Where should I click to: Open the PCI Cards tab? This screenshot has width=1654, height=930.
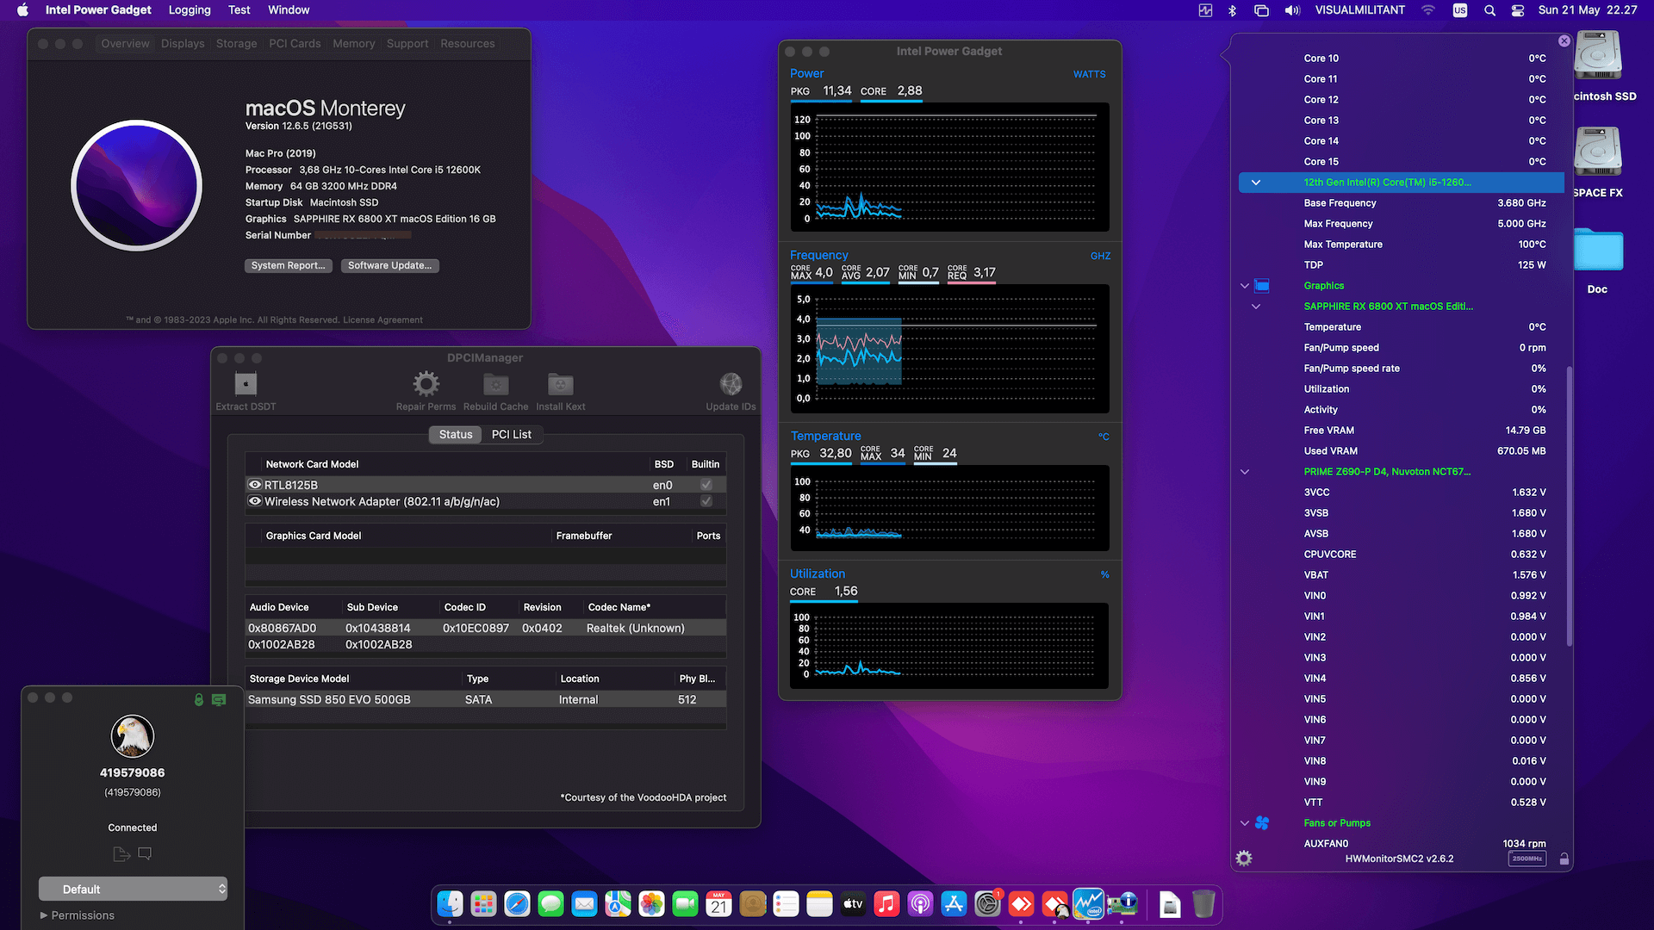click(295, 44)
